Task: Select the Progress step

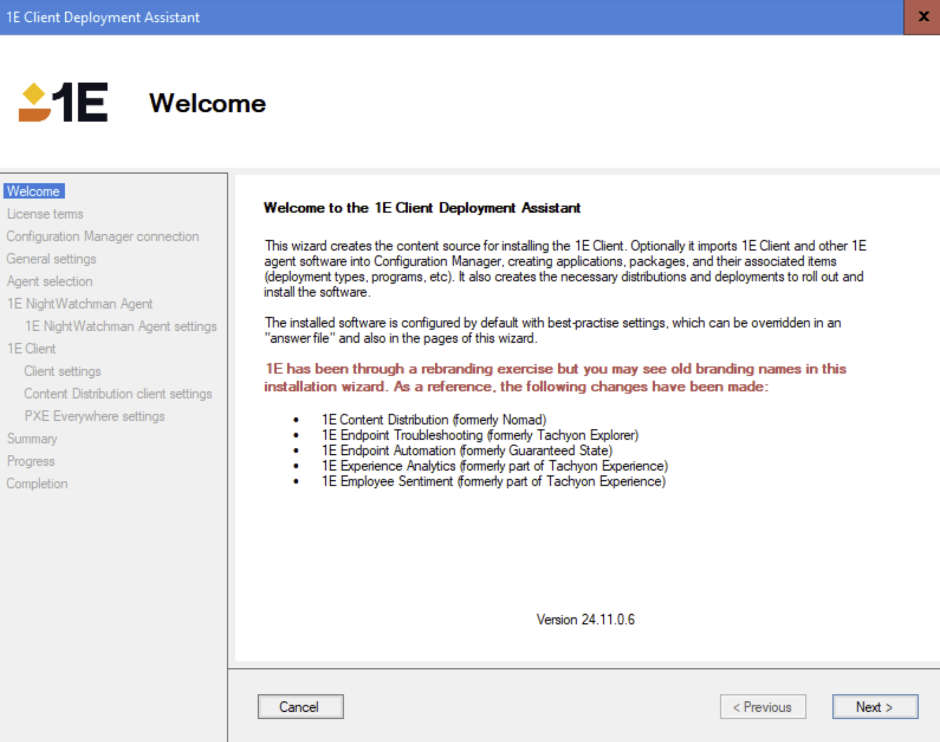Action: click(x=31, y=461)
